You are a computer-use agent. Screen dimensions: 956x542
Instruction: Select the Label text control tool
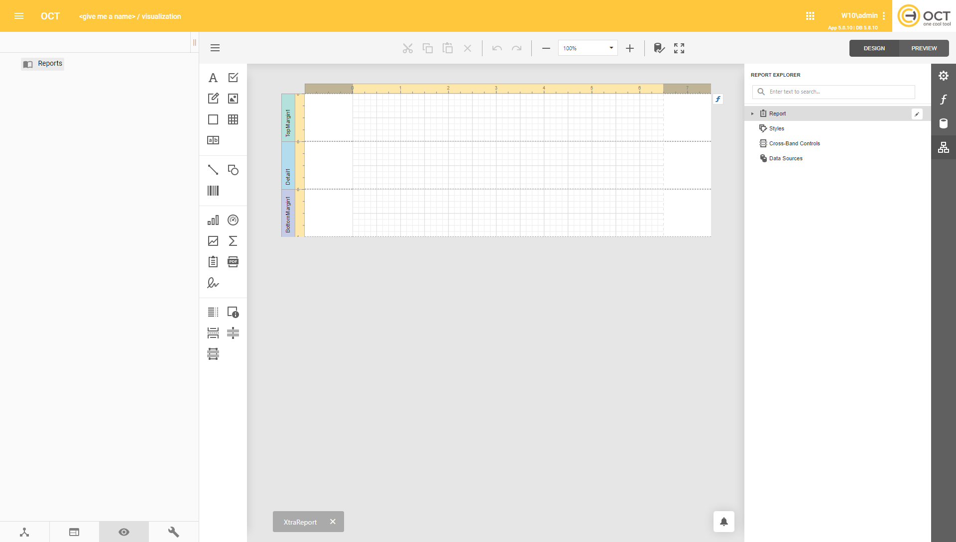pos(213,78)
